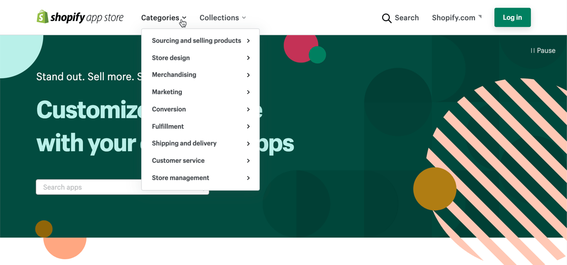
Task: Click the arrow beside Store management
Action: click(x=248, y=178)
